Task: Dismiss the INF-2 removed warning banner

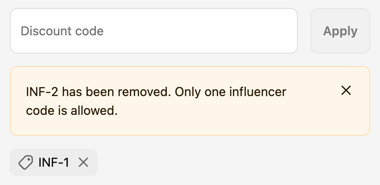Action: (x=346, y=91)
